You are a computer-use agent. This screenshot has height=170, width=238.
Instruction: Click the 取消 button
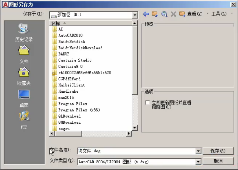point(218,161)
